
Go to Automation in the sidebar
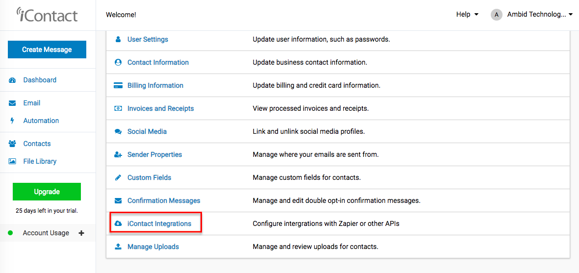[41, 121]
